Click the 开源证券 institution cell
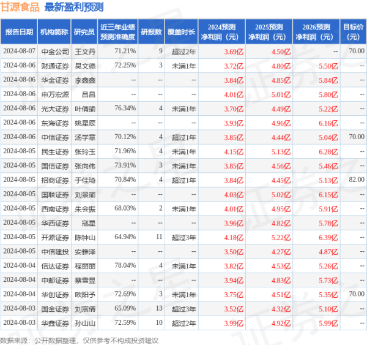Image resolution: width=367 pixels, height=345 pixels. [55, 238]
